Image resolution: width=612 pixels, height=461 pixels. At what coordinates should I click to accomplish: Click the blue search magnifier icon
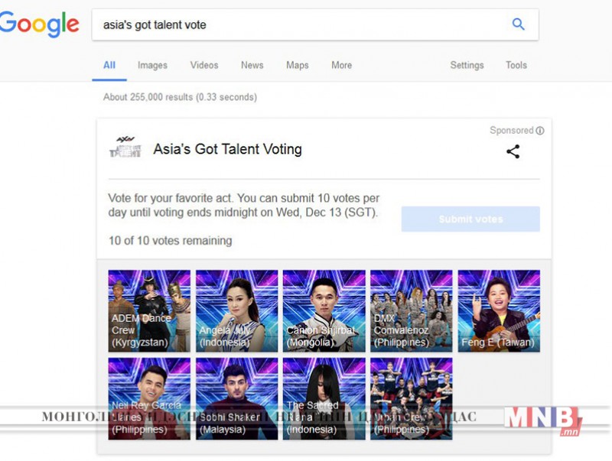click(519, 24)
